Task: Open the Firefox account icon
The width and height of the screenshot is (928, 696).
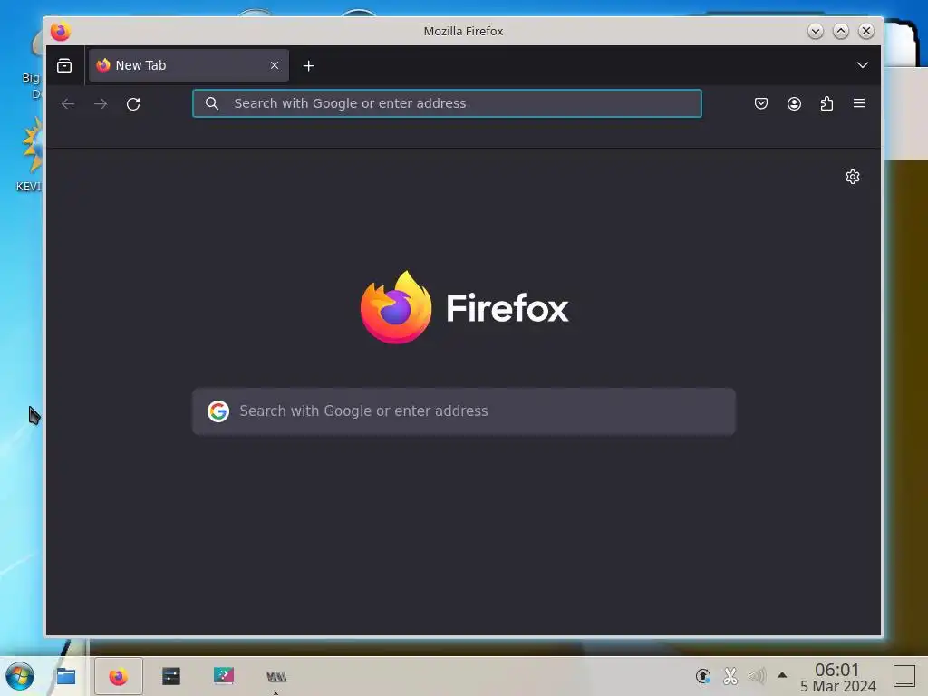Action: pyautogui.click(x=794, y=103)
